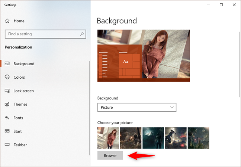
Task: Click the Themes brush icon
Action: 7,104
